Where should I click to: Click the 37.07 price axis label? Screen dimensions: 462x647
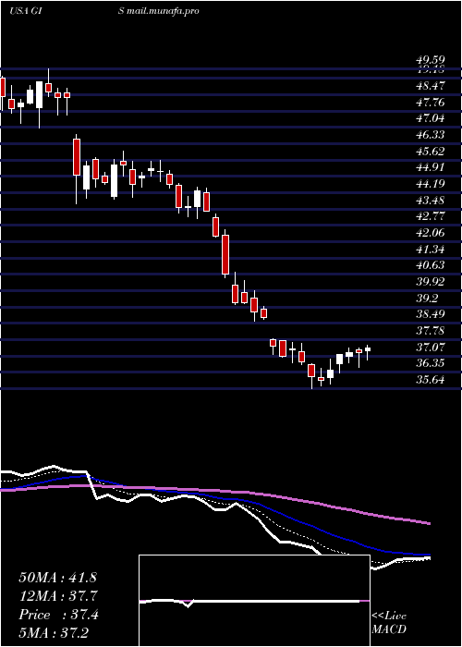[x=431, y=348]
